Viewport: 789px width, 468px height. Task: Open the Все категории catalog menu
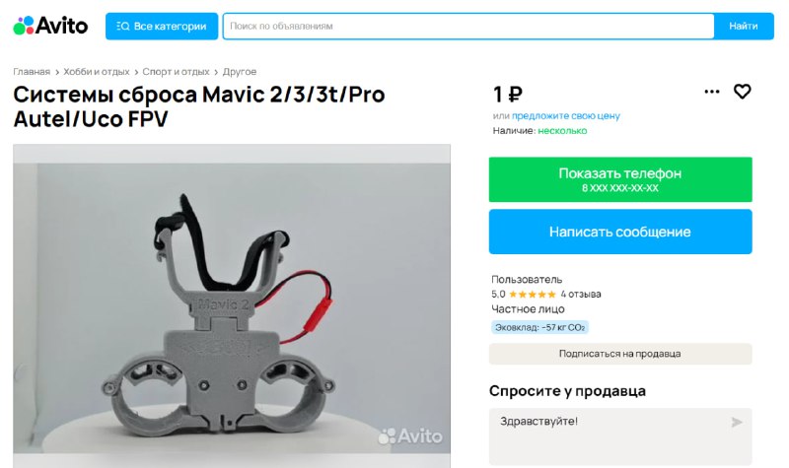pyautogui.click(x=162, y=27)
